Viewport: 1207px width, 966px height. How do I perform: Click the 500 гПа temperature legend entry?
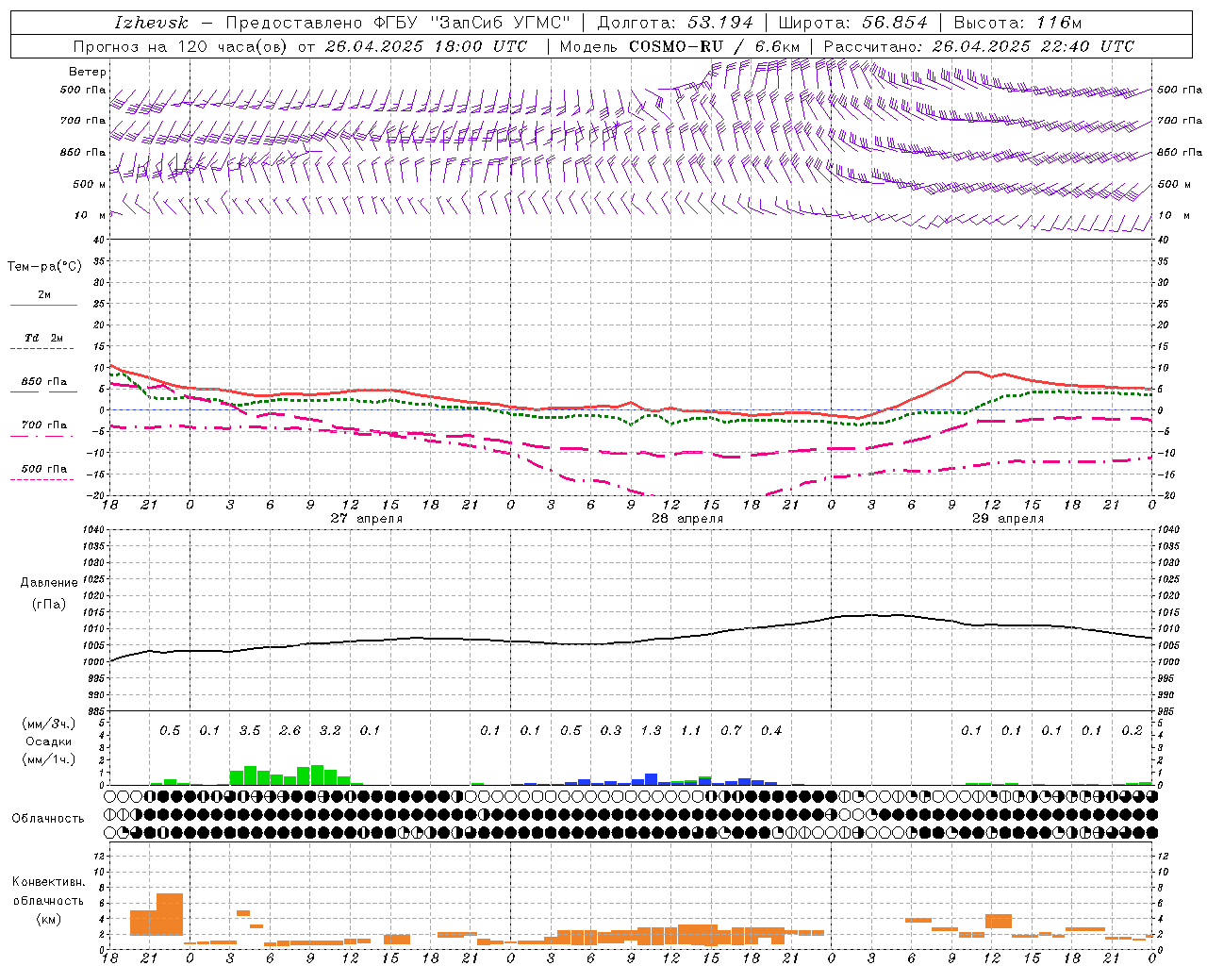43,469
